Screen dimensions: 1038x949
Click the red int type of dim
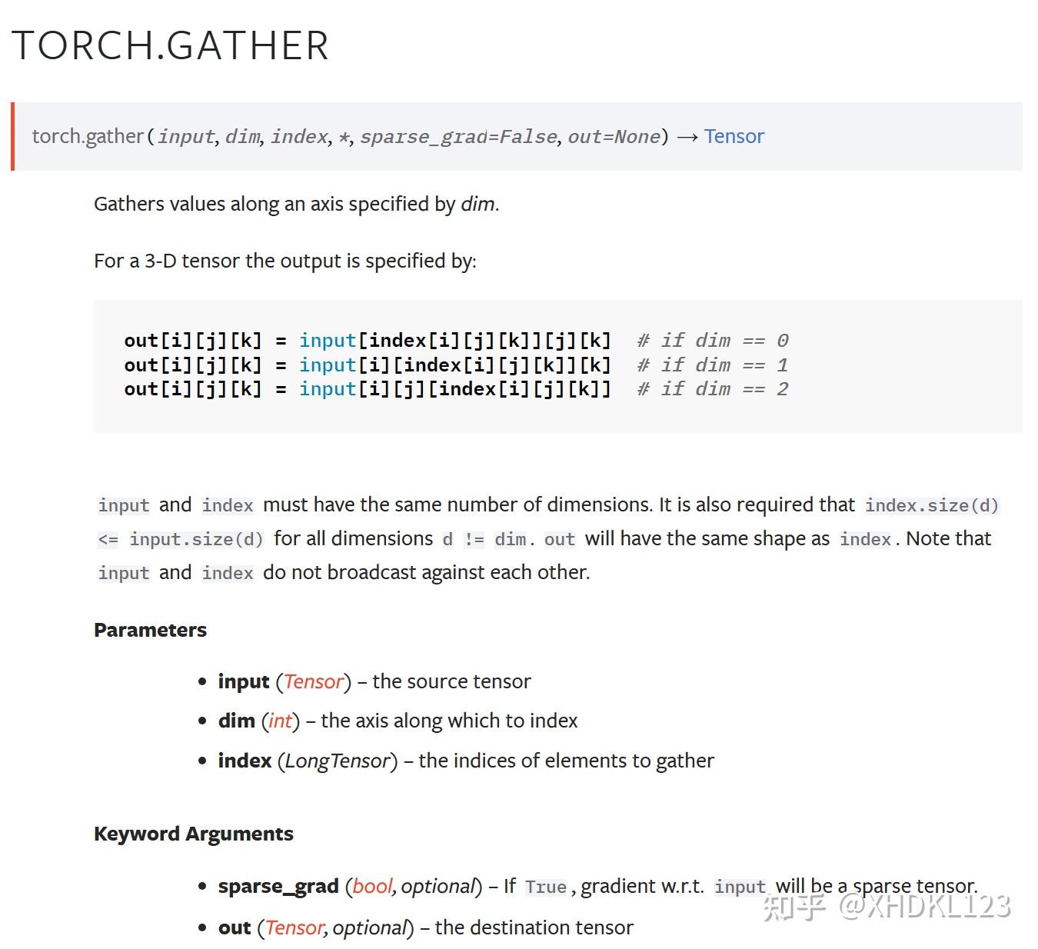click(280, 721)
